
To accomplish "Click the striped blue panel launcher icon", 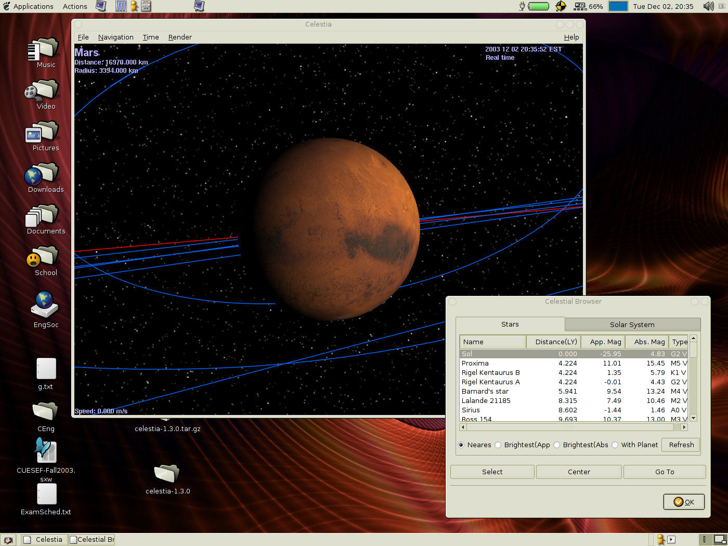I will click(x=121, y=6).
